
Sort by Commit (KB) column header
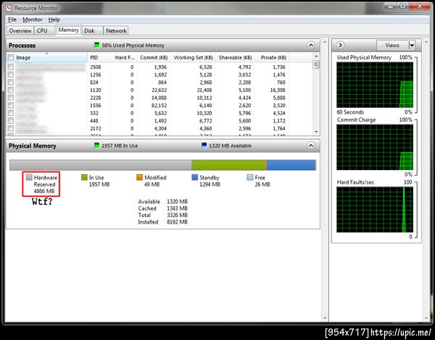coord(154,58)
